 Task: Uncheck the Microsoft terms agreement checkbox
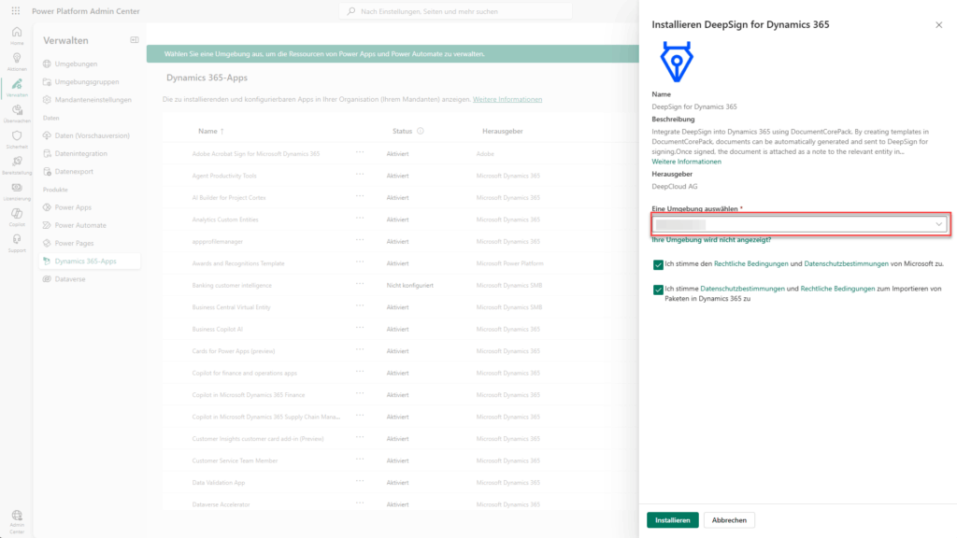(658, 264)
